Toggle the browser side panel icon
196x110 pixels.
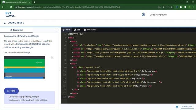click(x=185, y=7)
